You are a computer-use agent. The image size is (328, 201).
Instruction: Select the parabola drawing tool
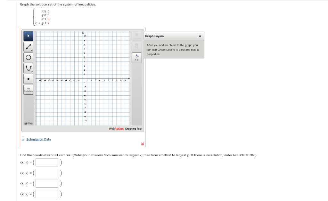(x=28, y=68)
